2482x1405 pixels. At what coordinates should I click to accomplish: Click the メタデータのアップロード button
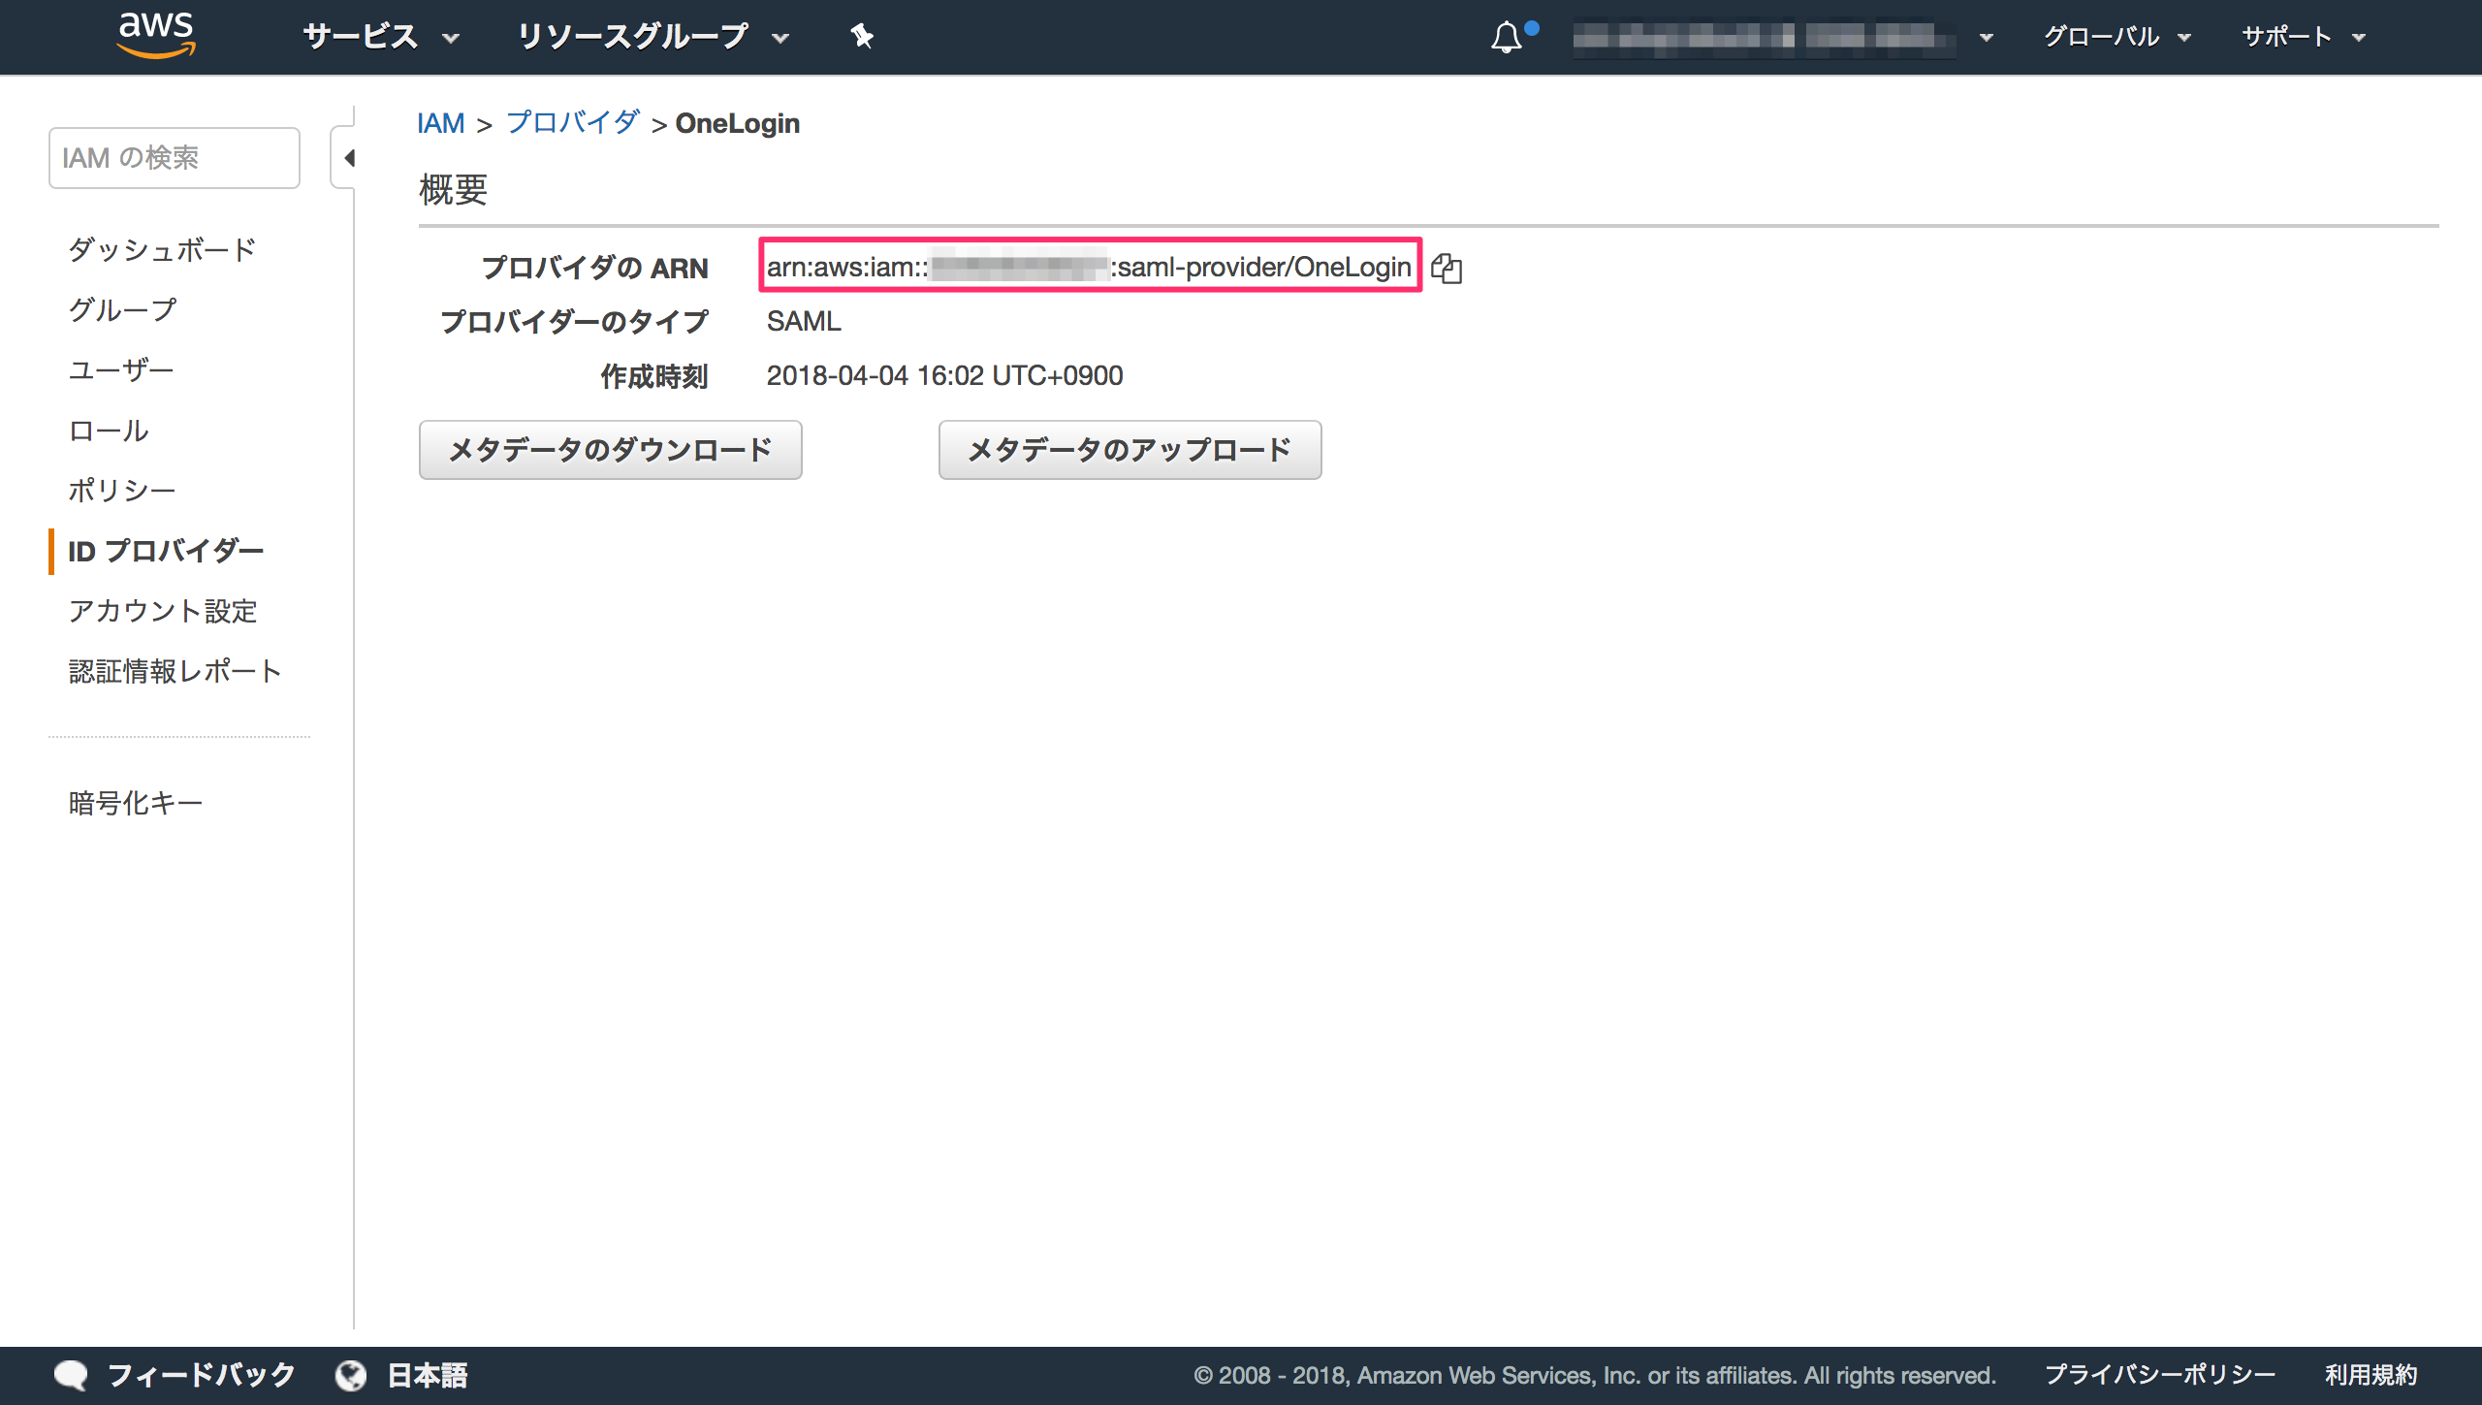[x=1129, y=449]
